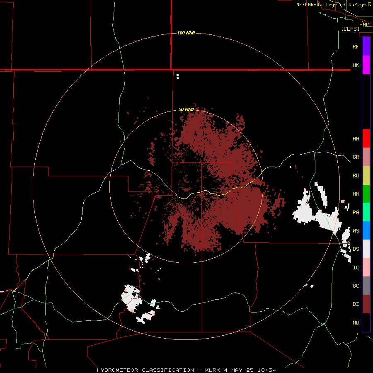Click the WS legend label
This screenshot has height=373, width=373.
[356, 230]
